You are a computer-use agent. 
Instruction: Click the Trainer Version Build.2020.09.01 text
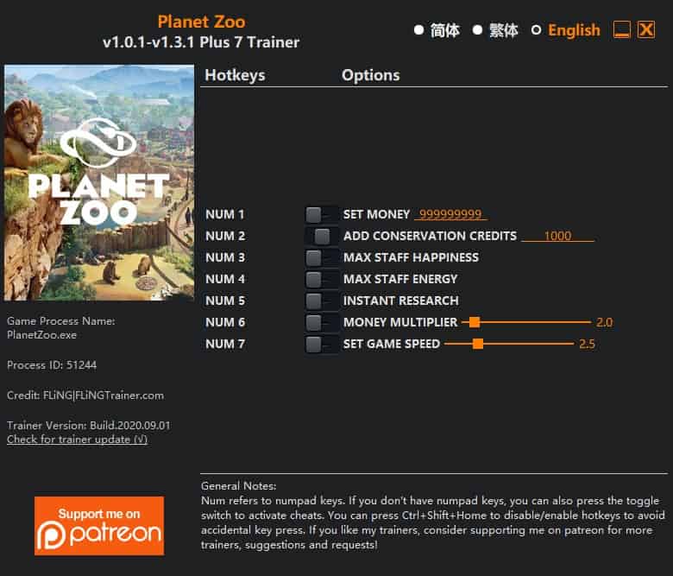click(x=88, y=426)
